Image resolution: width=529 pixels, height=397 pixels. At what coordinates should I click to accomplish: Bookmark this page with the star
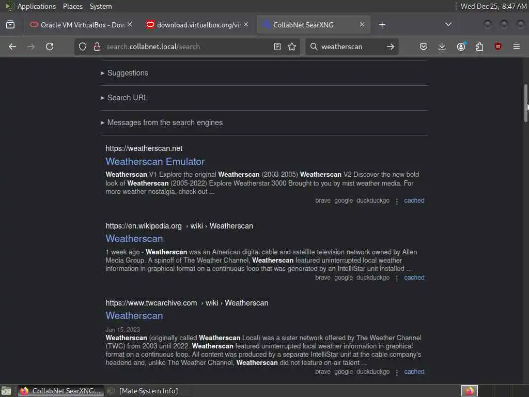(292, 47)
